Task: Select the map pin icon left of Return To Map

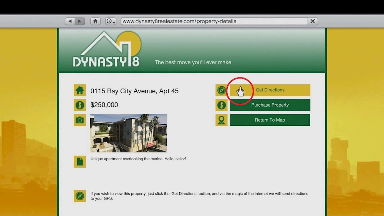Action: point(221,120)
